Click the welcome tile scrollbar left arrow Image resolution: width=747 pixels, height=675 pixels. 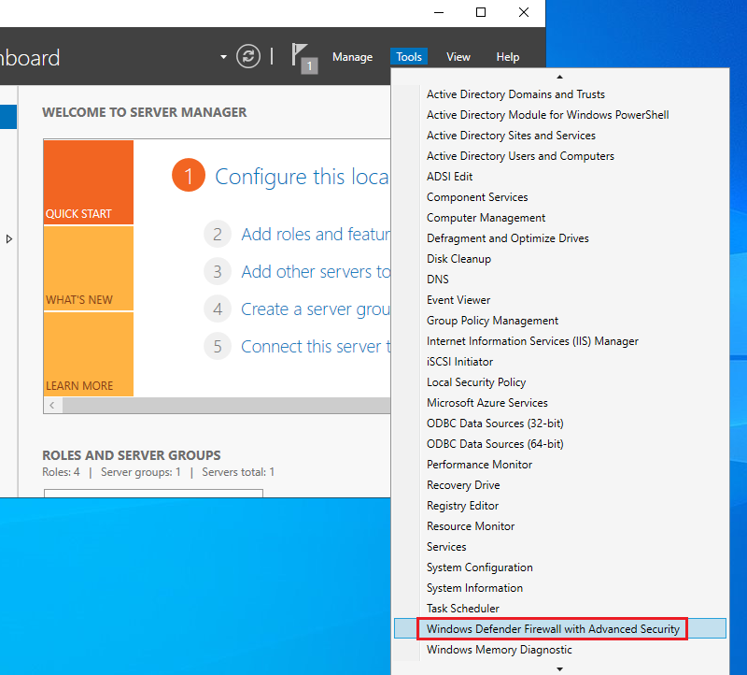point(52,405)
